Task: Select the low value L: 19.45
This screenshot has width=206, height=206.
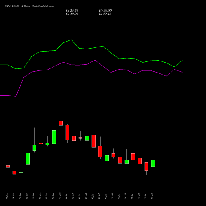Action: point(105,14)
